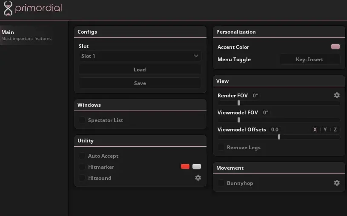Open the Bunnyhop gear settings
Viewport: 347px width, 216px height.
pos(337,183)
